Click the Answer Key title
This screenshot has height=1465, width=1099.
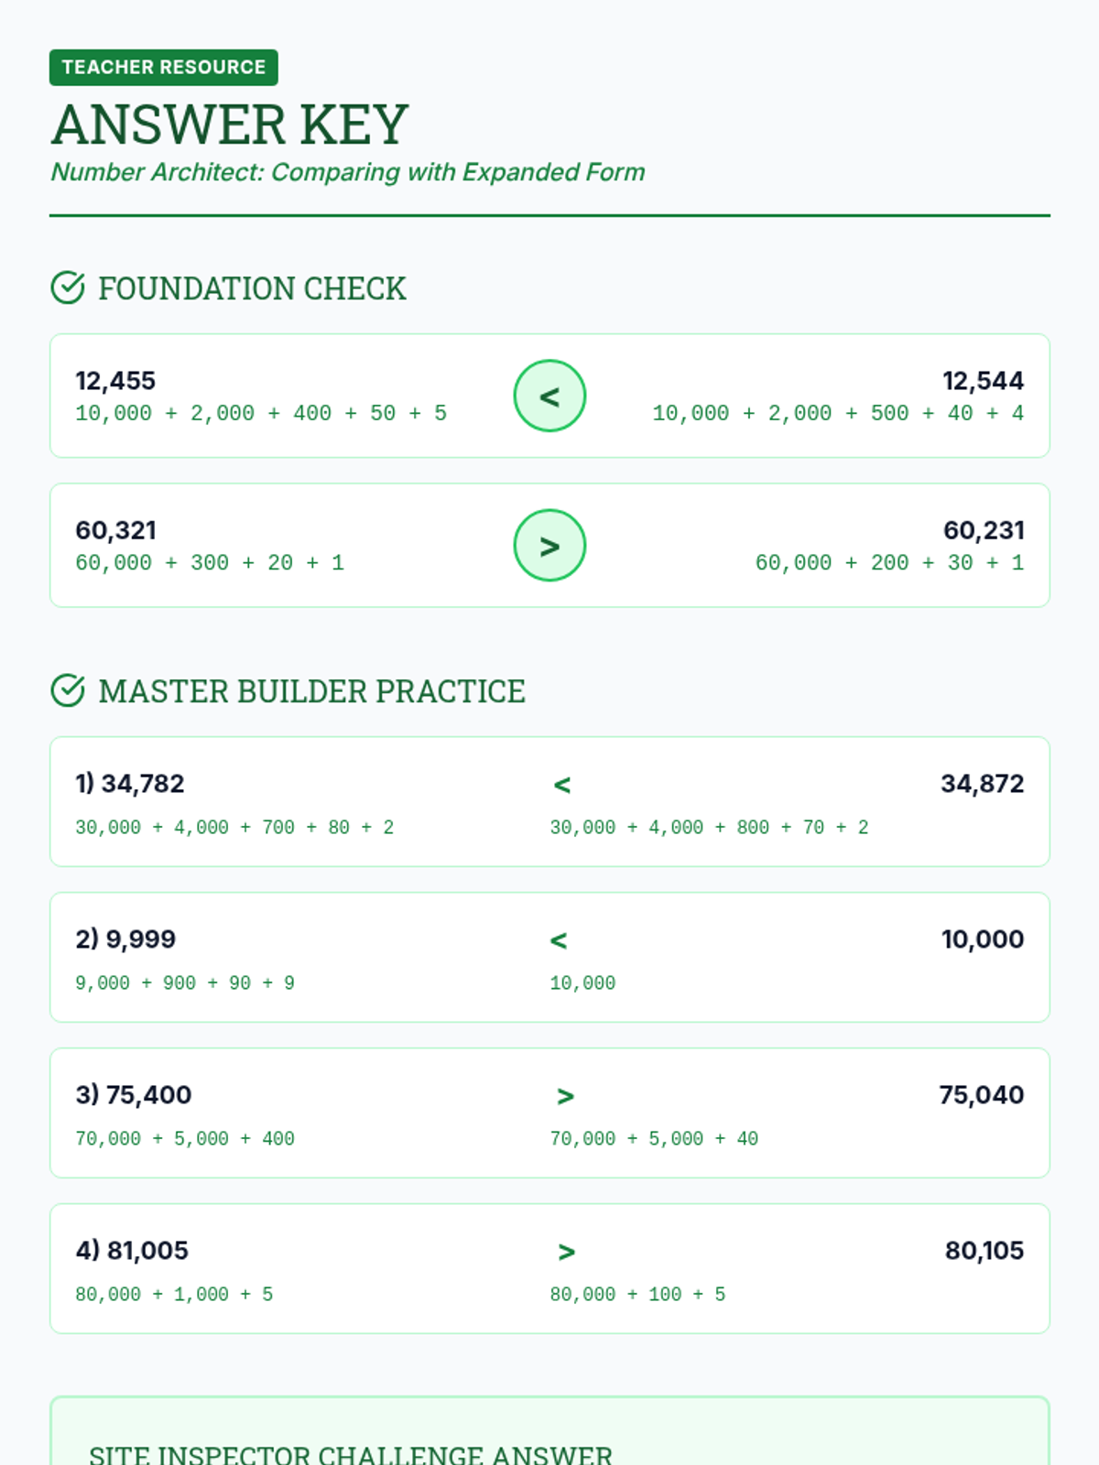230,125
